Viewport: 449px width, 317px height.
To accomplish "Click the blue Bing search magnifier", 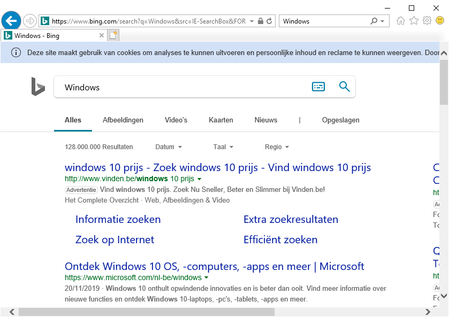I will [345, 87].
